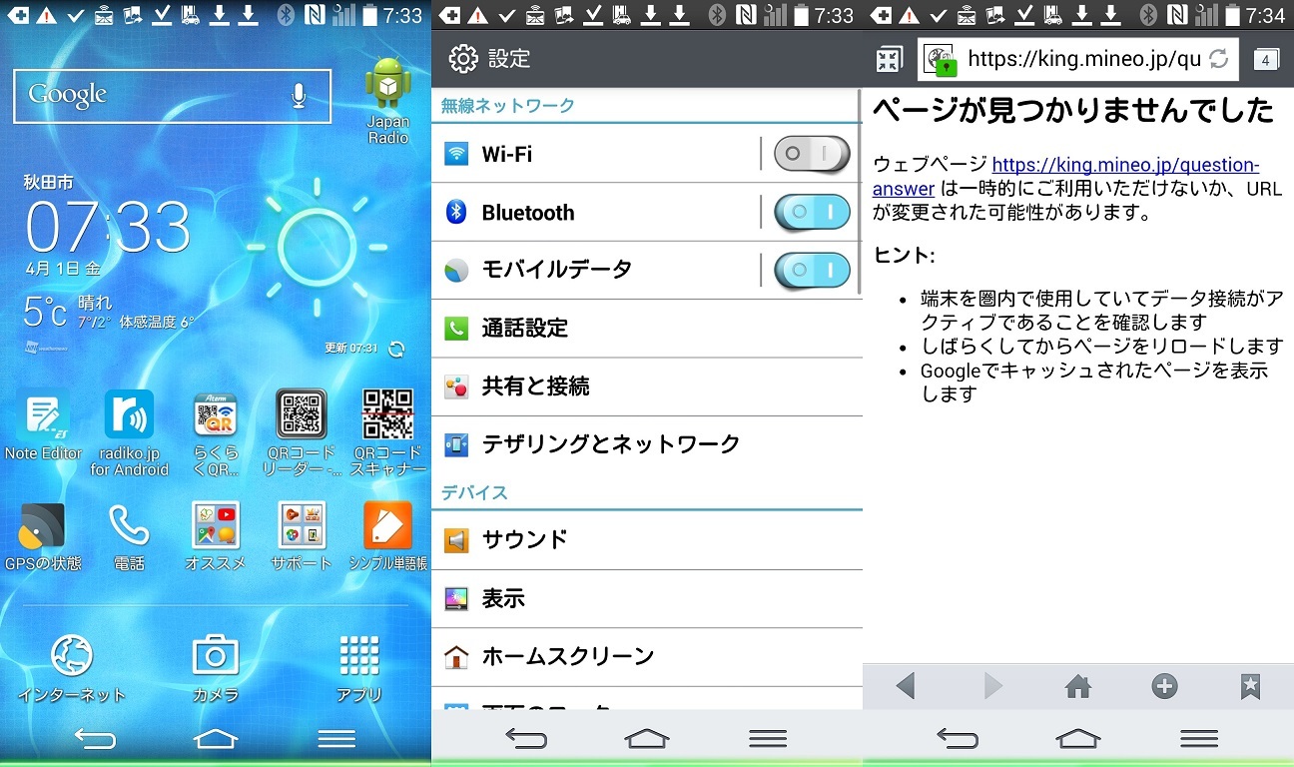The image size is (1294, 767).
Task: Launch シンプル単語帳 app
Action: 388,536
